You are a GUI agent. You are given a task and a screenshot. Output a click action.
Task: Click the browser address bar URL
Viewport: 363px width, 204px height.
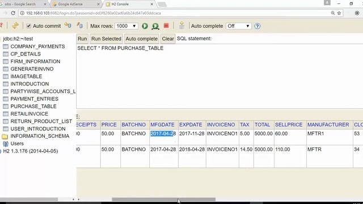click(94, 13)
